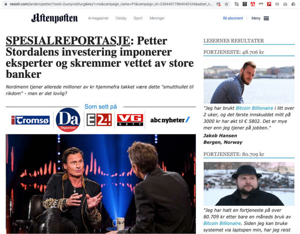Open the hamburger Meny icon
300x234 pixels.
(x=266, y=18)
